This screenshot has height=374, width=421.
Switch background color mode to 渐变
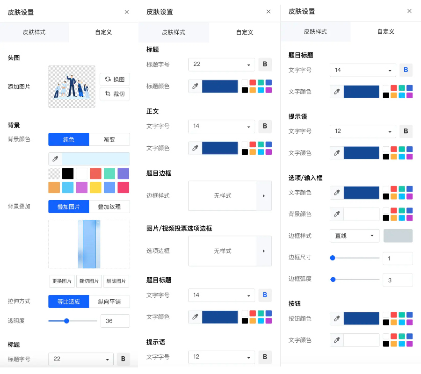click(x=109, y=139)
